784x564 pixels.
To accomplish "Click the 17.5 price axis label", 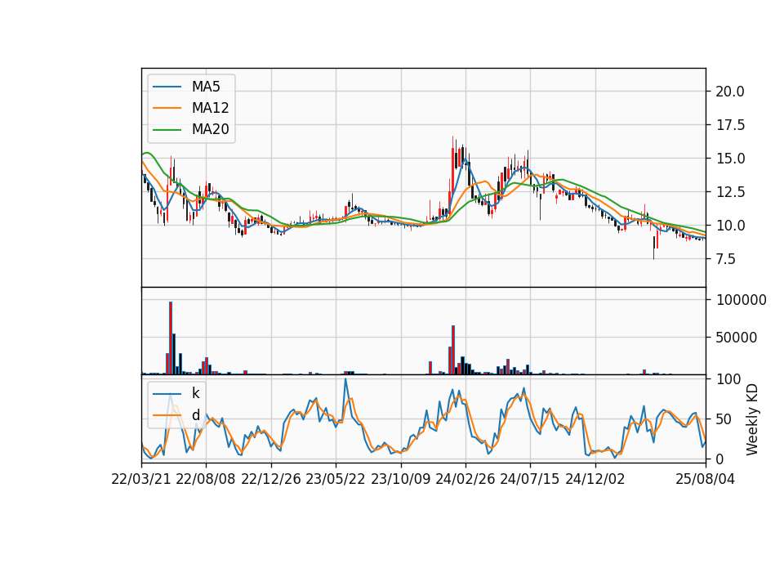I will point(730,125).
